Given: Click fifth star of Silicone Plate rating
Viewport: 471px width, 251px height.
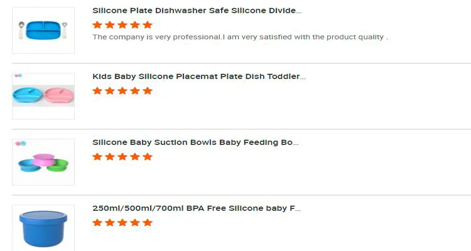Looking at the screenshot, I should click(148, 25).
